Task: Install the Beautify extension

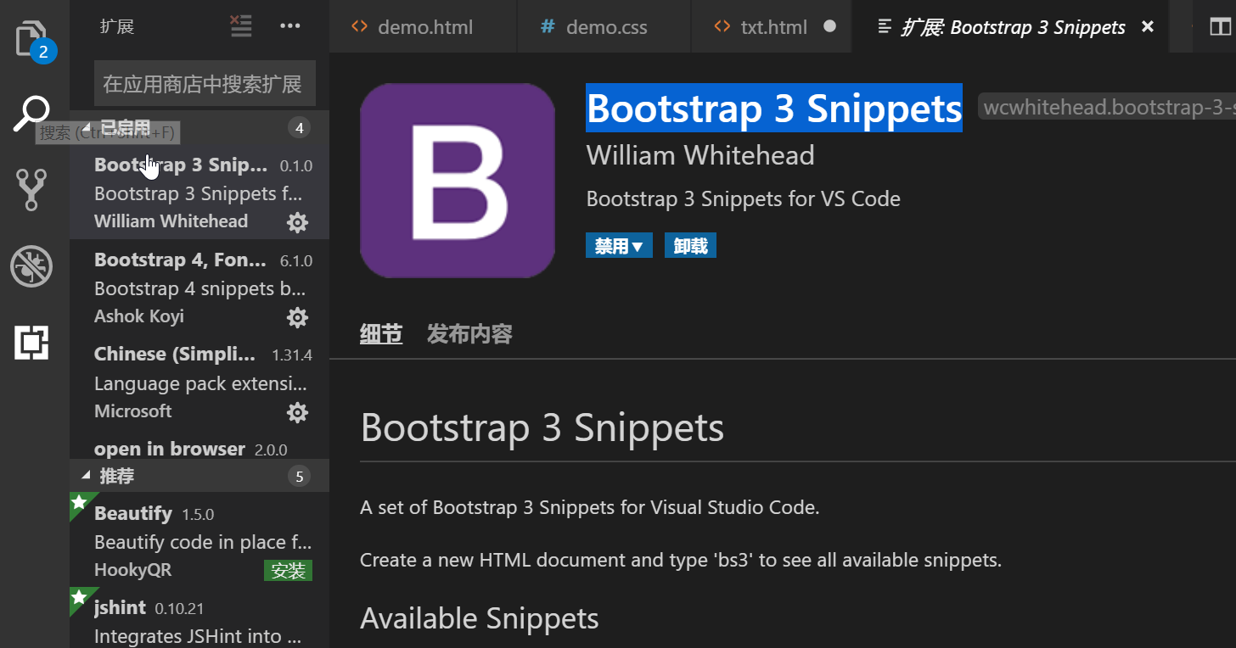Action: coord(289,571)
